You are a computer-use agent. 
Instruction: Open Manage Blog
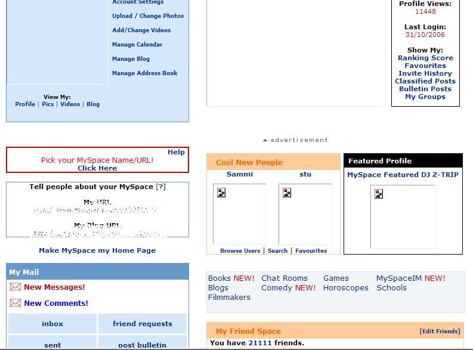[x=131, y=59]
